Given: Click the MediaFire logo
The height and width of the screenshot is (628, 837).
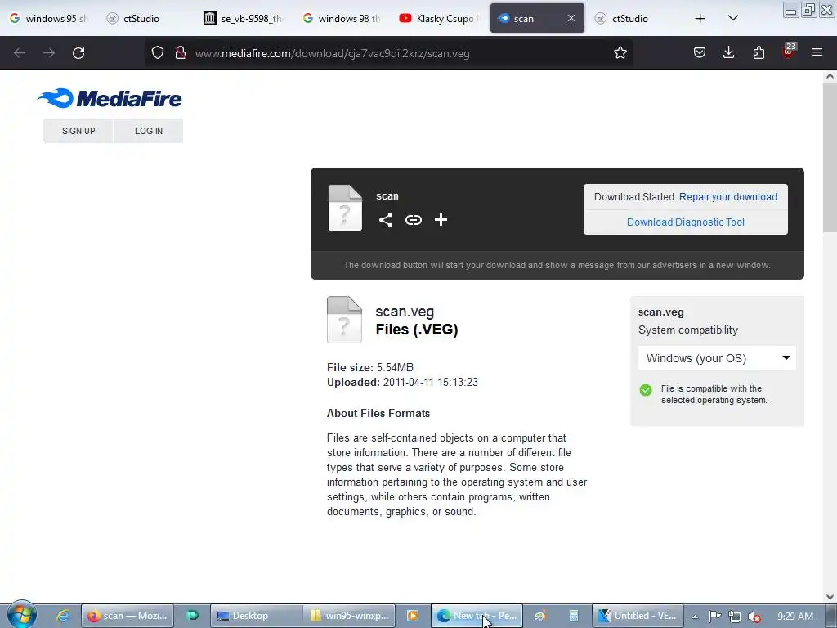Looking at the screenshot, I should [x=110, y=98].
